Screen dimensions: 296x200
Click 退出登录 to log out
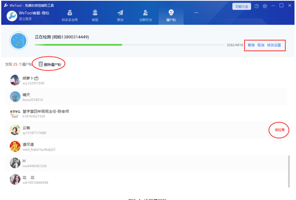pyautogui.click(x=25, y=19)
